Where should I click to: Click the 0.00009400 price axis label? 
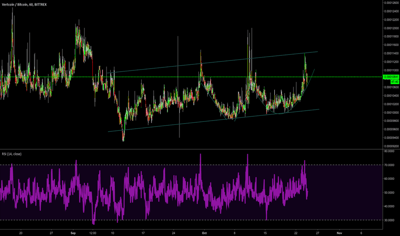[391, 138]
